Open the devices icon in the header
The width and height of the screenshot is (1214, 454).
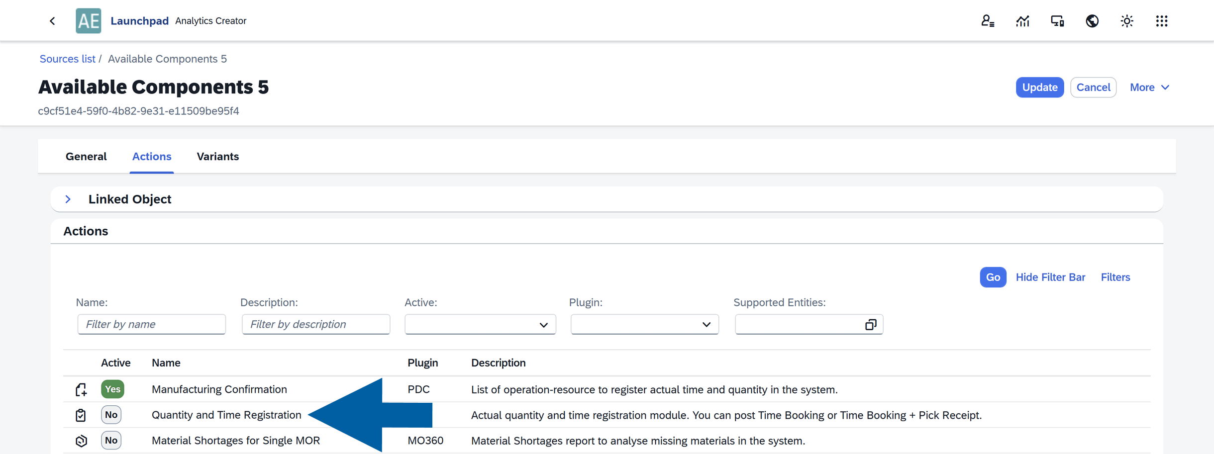pos(1057,20)
